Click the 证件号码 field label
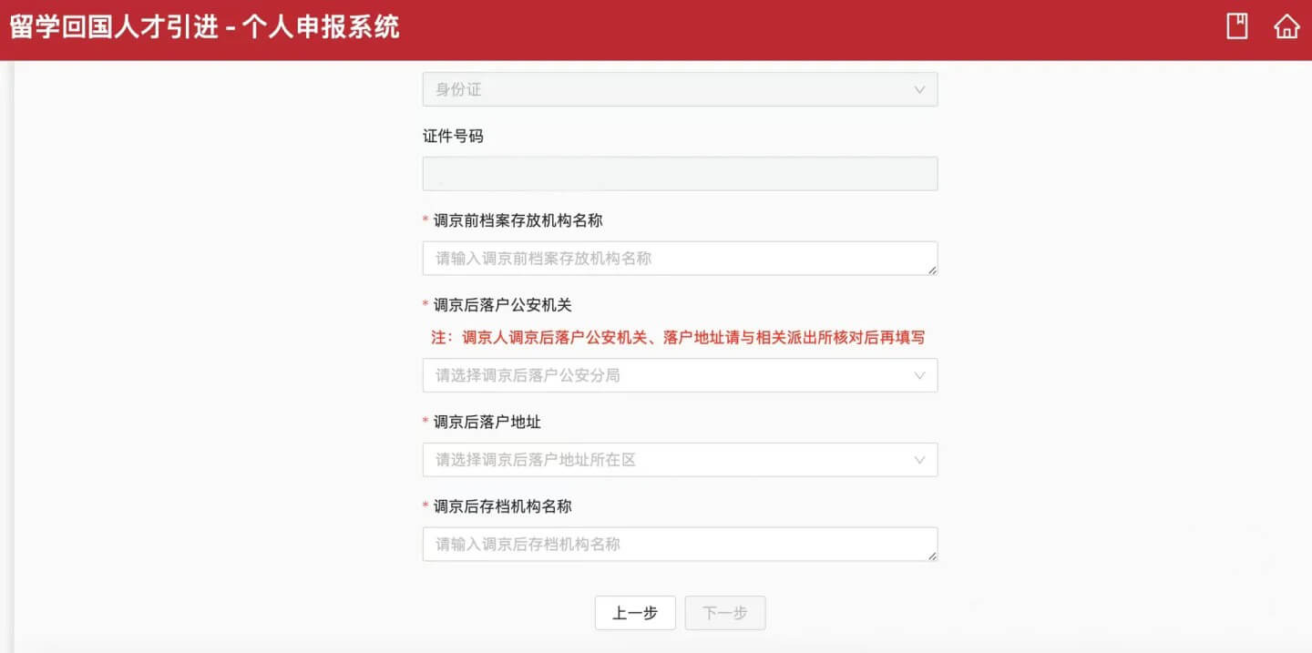Image resolution: width=1312 pixels, height=653 pixels. (x=453, y=136)
